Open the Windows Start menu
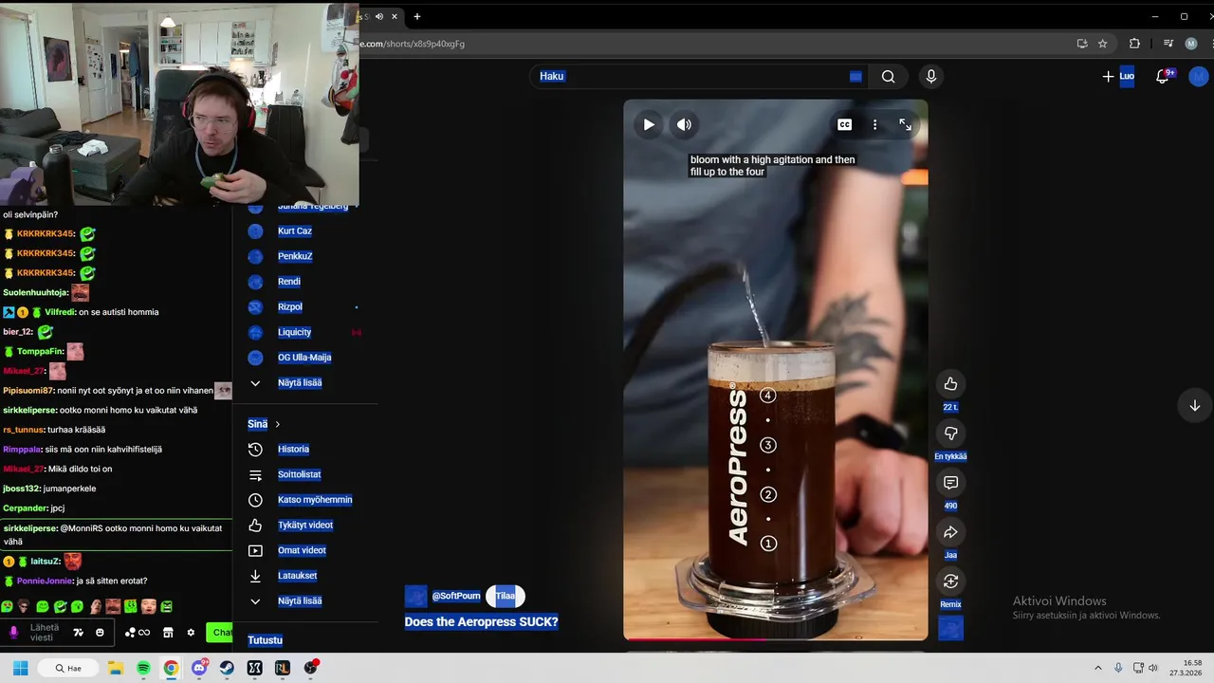The width and height of the screenshot is (1214, 683). pyautogui.click(x=20, y=668)
